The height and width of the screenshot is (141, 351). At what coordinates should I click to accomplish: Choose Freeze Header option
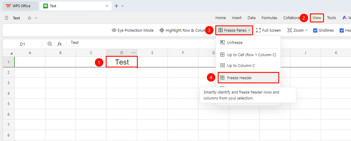coord(248,78)
